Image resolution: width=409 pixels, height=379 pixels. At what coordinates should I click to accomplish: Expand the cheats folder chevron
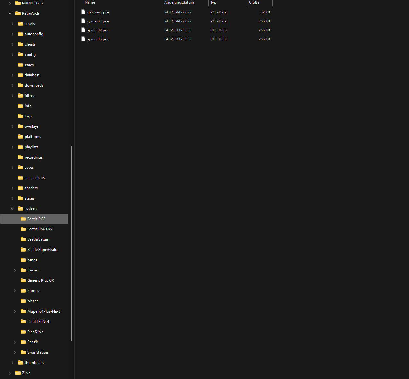click(x=12, y=44)
